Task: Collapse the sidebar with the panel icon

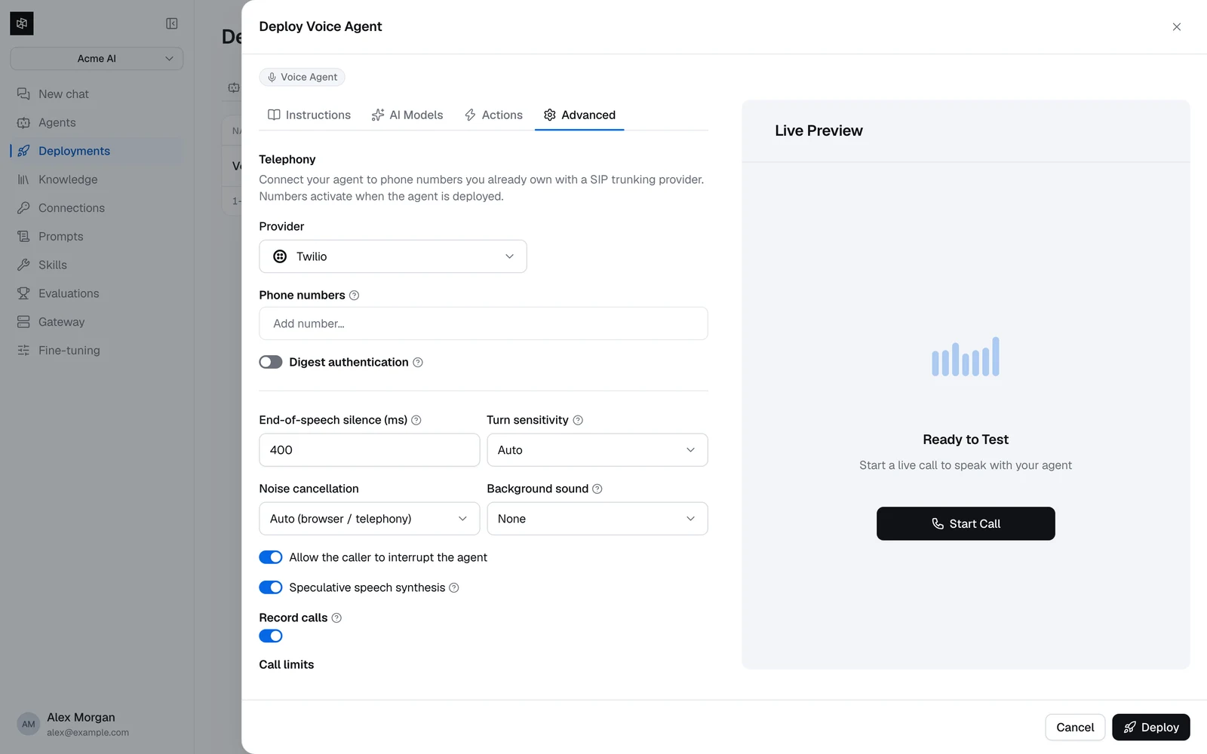Action: coord(172,23)
